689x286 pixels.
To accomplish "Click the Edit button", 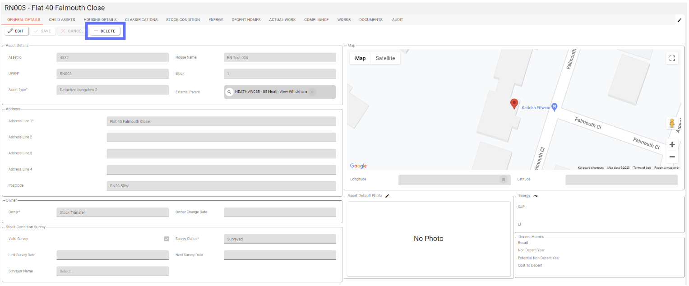I will [x=16, y=31].
